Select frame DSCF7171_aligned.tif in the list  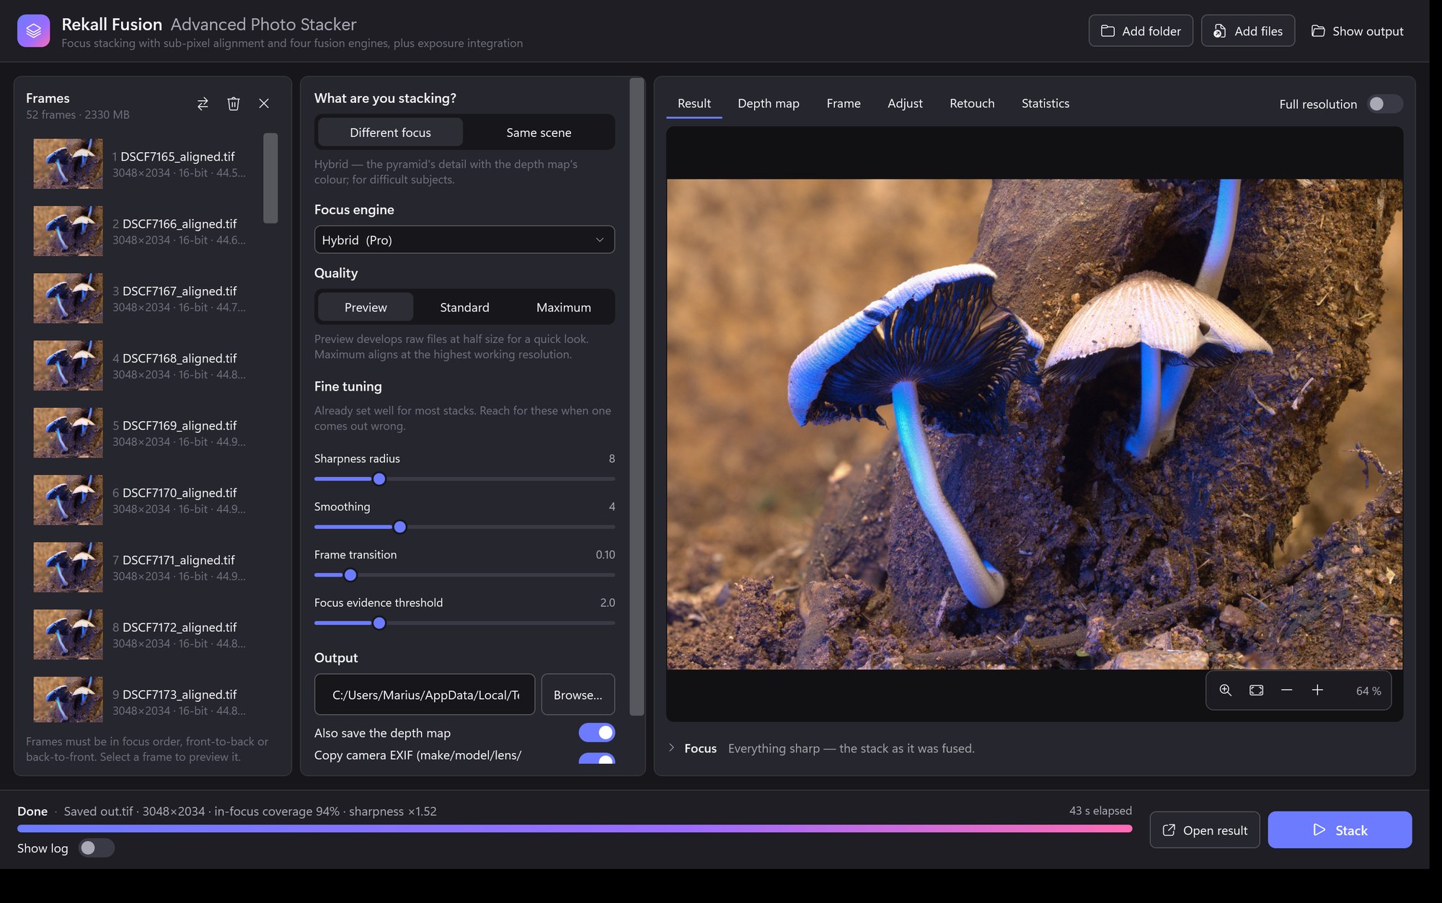pyautogui.click(x=144, y=567)
